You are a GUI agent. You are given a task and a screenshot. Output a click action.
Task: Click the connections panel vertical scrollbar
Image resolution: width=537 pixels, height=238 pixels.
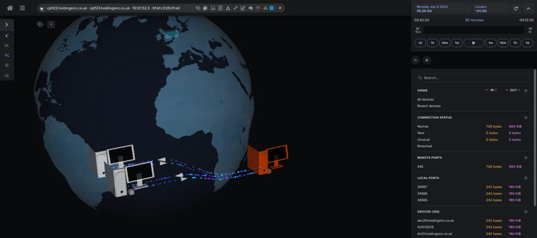[535, 137]
